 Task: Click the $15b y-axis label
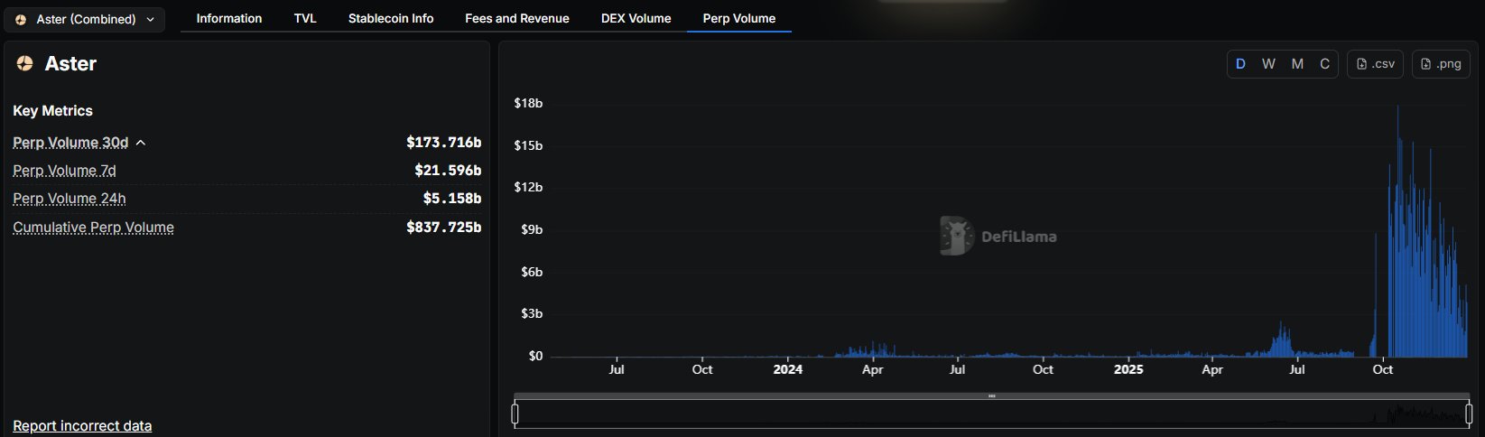[x=528, y=145]
